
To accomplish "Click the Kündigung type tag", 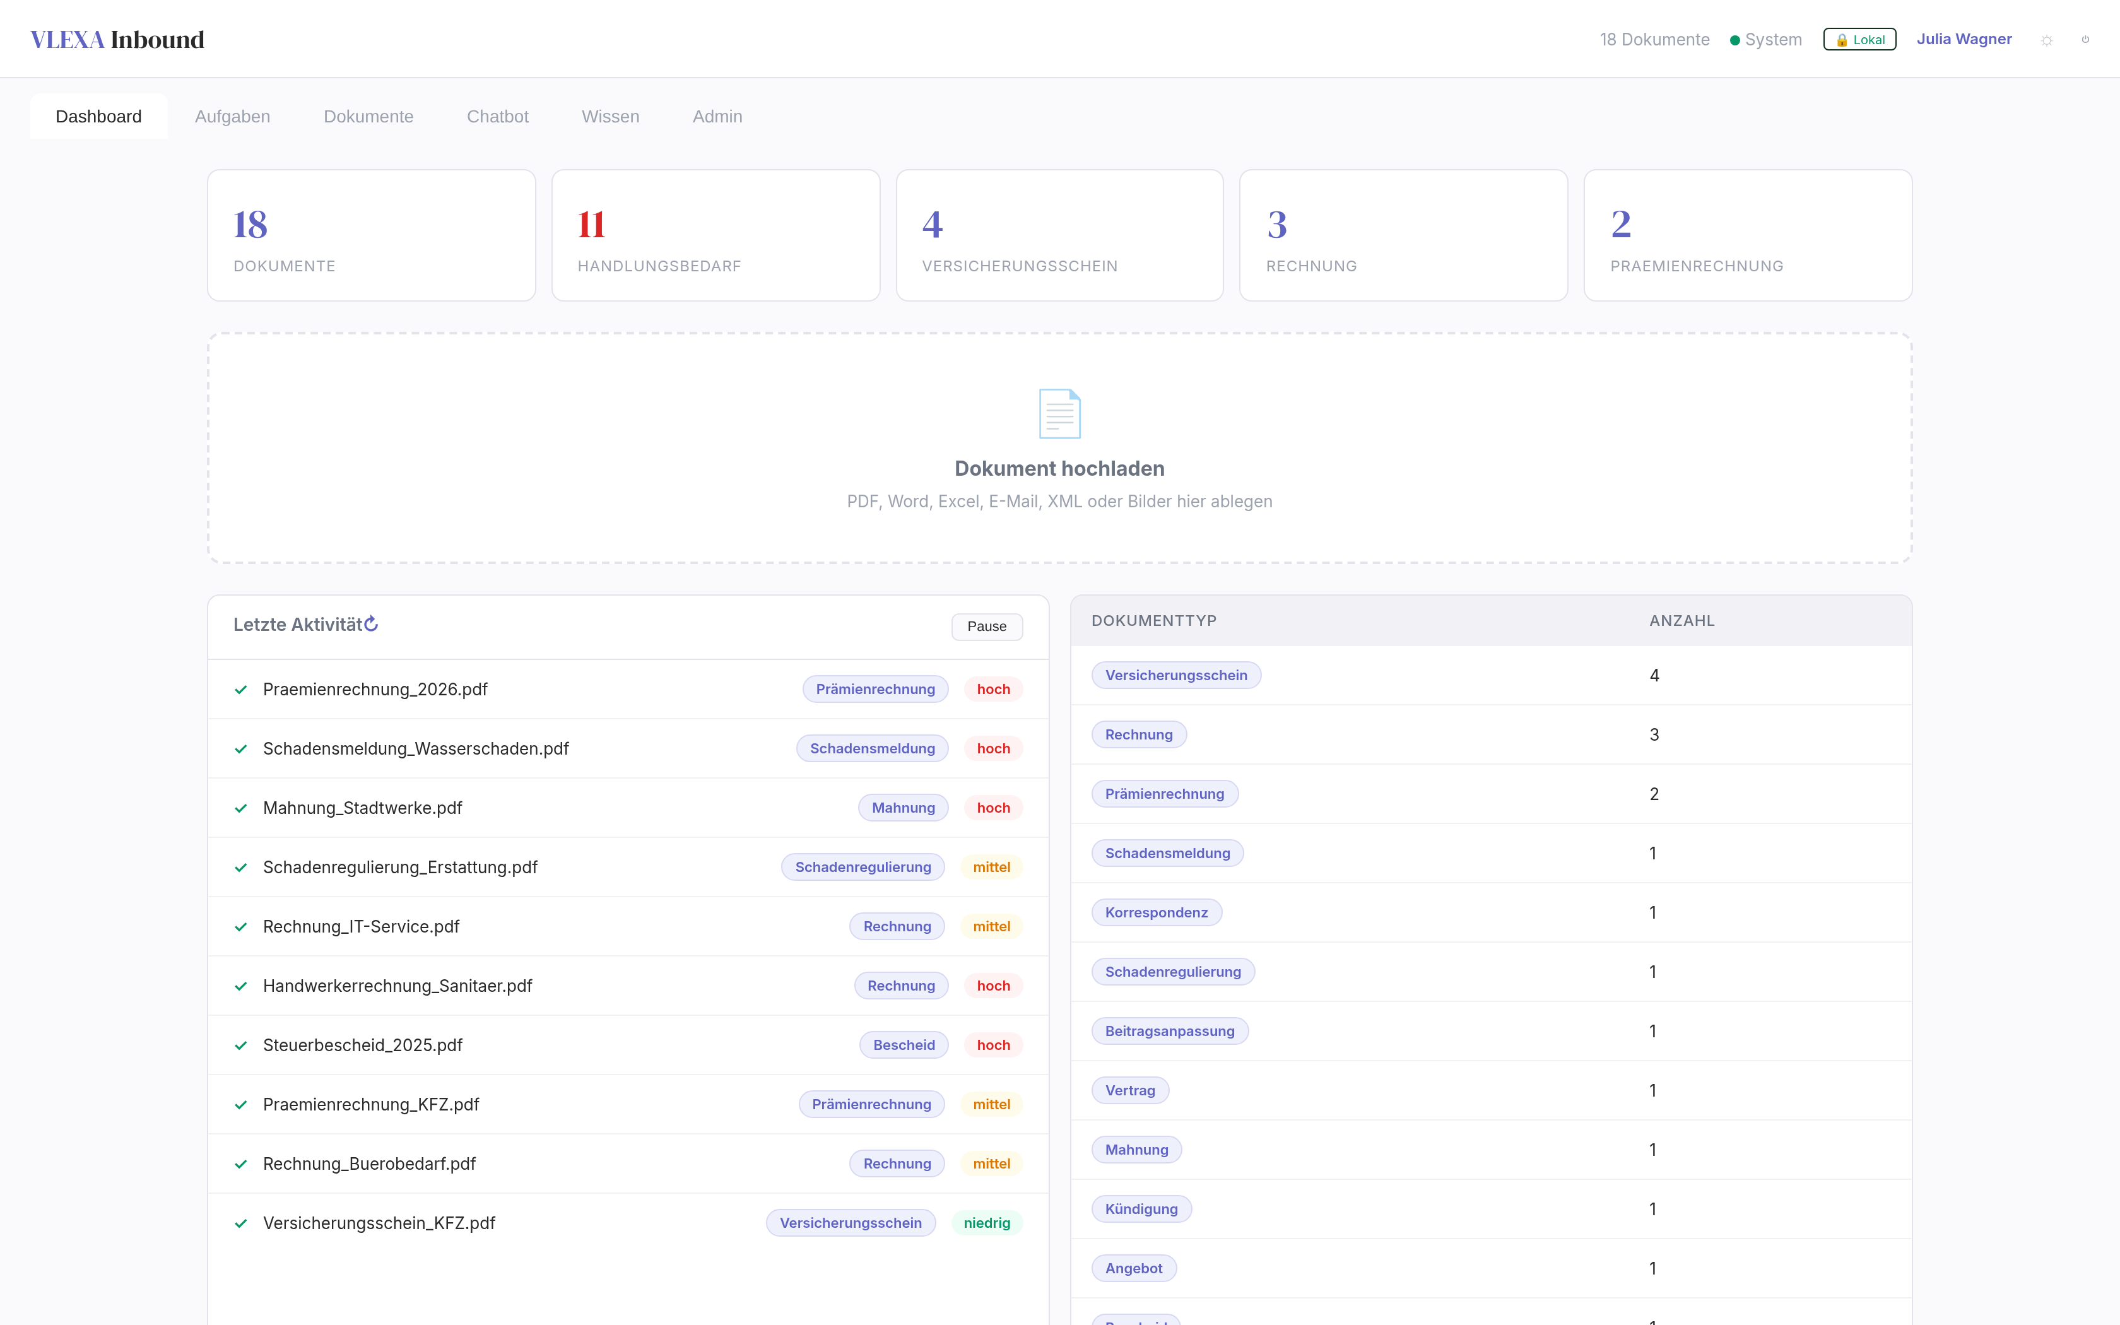I will 1141,1210.
